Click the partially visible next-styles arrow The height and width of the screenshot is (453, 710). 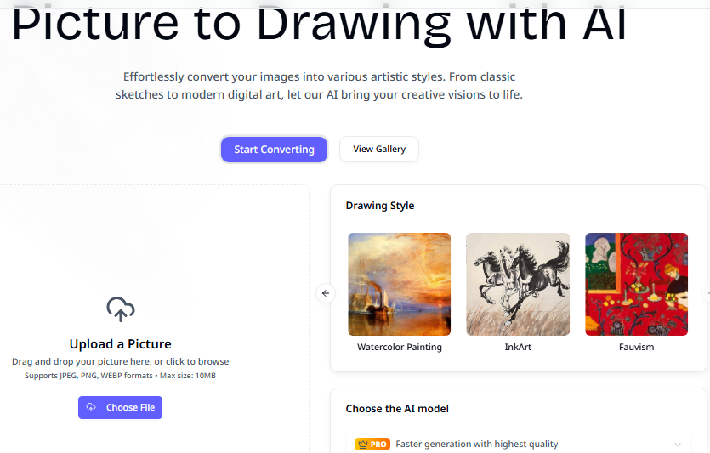707,293
